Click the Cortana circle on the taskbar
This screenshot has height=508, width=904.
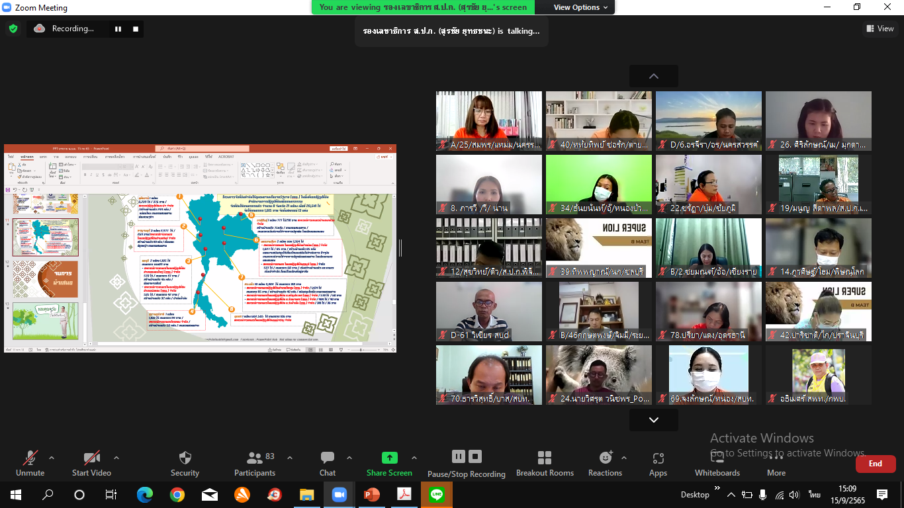[x=79, y=494]
